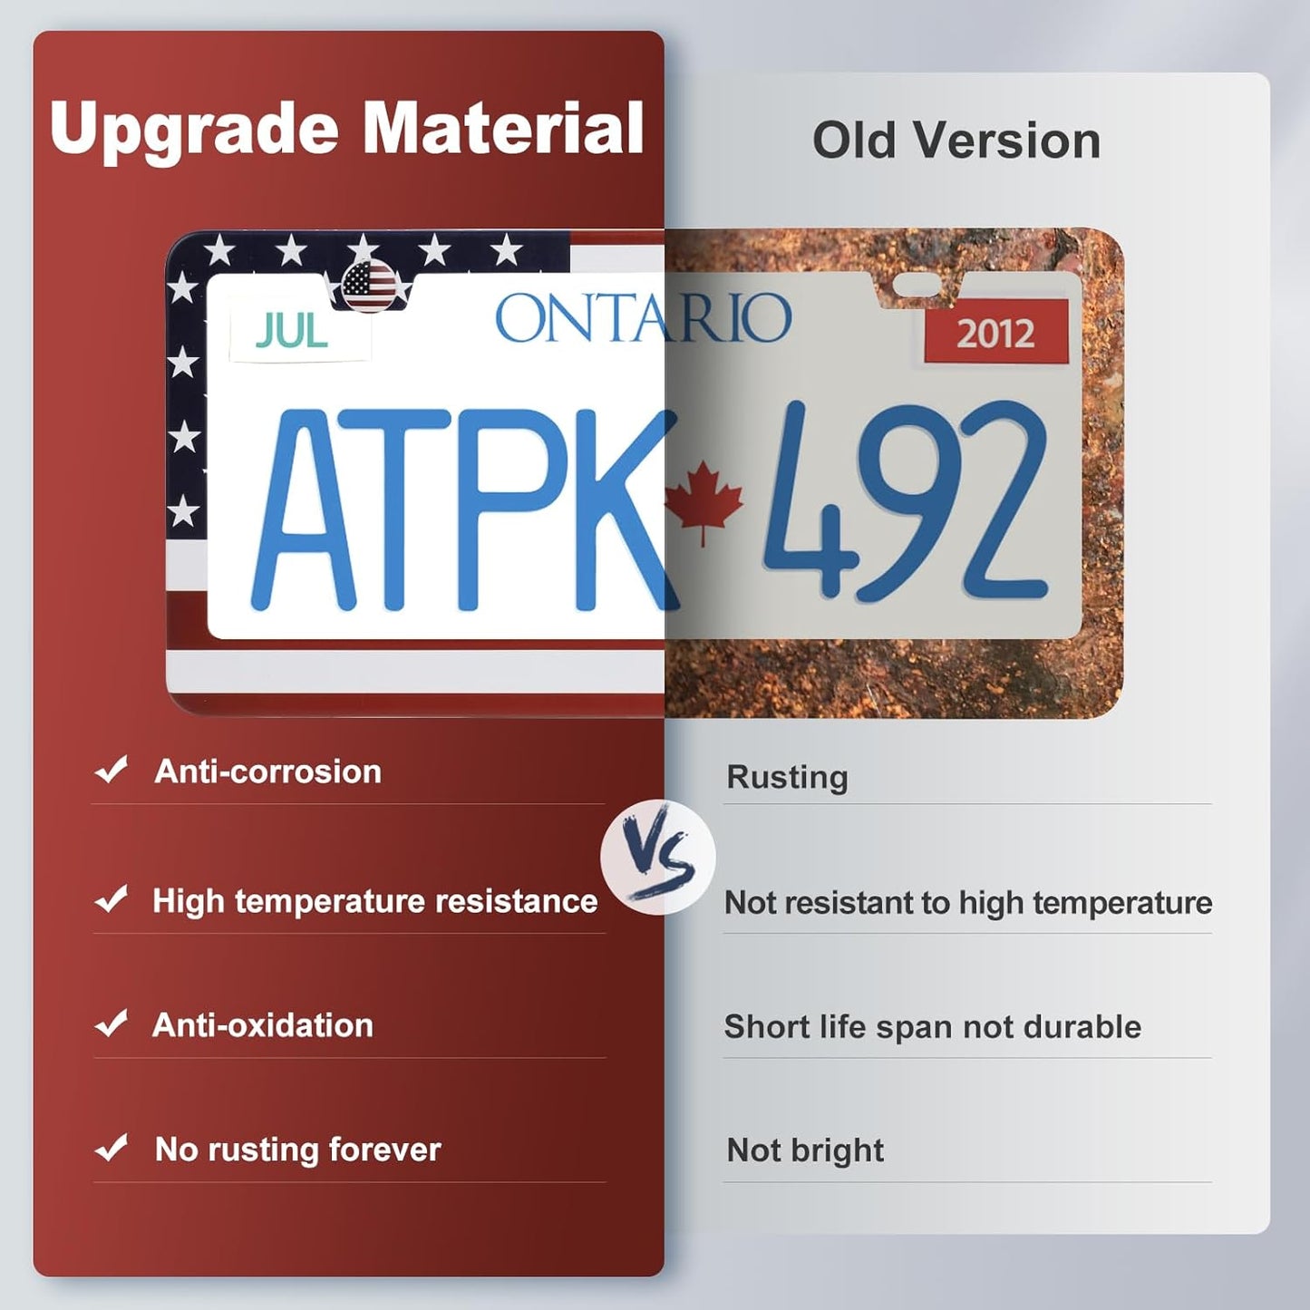The height and width of the screenshot is (1310, 1310).
Task: Click Short life span not durable text
Action: click(932, 1027)
